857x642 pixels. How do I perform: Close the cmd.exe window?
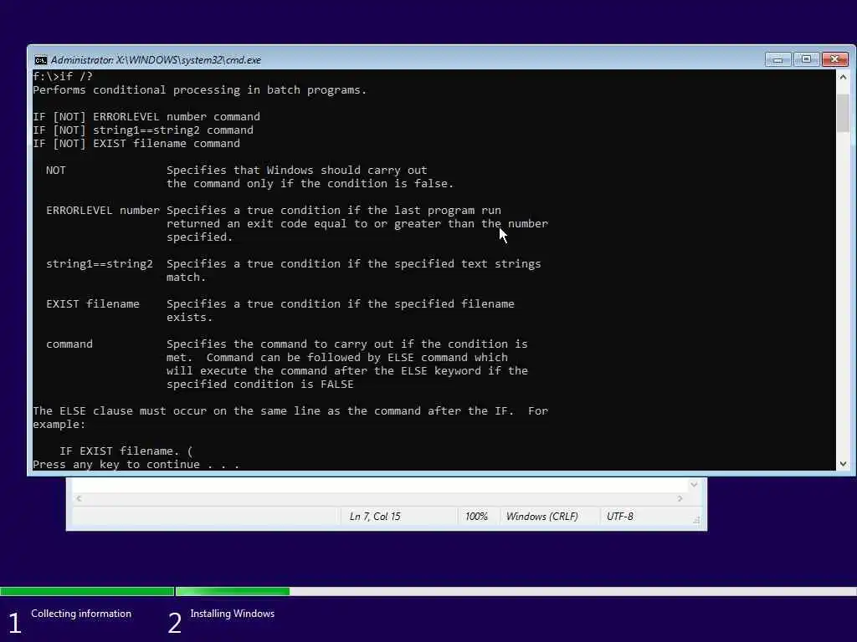pos(834,59)
